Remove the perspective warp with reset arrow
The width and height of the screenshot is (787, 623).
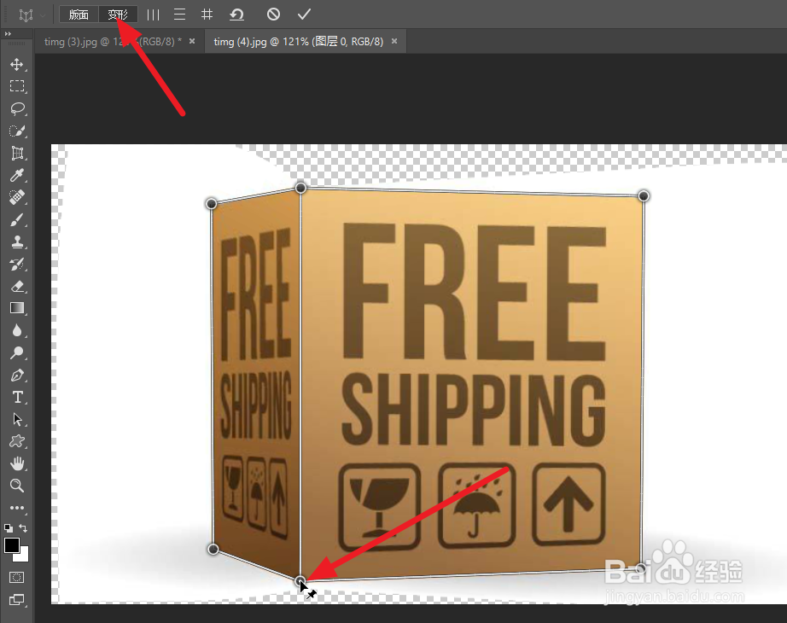236,15
